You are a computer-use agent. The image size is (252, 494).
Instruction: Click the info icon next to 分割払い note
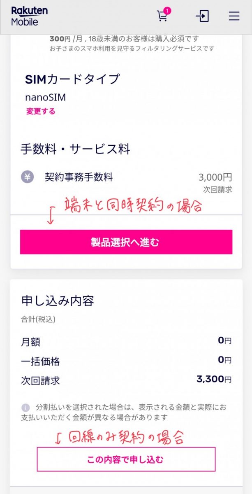tap(25, 407)
